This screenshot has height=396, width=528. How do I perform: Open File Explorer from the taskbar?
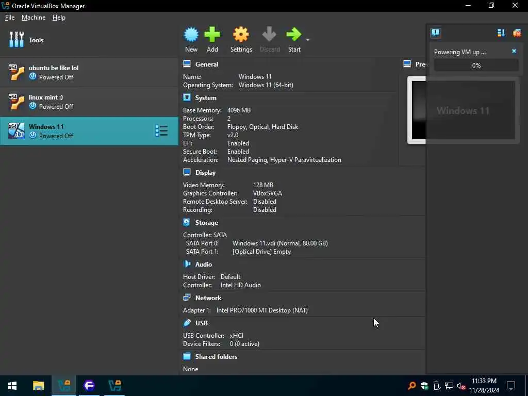pos(38,386)
